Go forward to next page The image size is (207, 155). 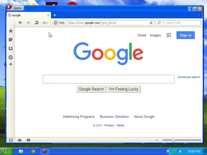(x=28, y=23)
